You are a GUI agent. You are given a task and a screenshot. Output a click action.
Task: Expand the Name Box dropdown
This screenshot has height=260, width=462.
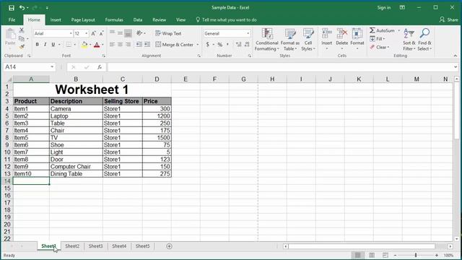pyautogui.click(x=52, y=67)
